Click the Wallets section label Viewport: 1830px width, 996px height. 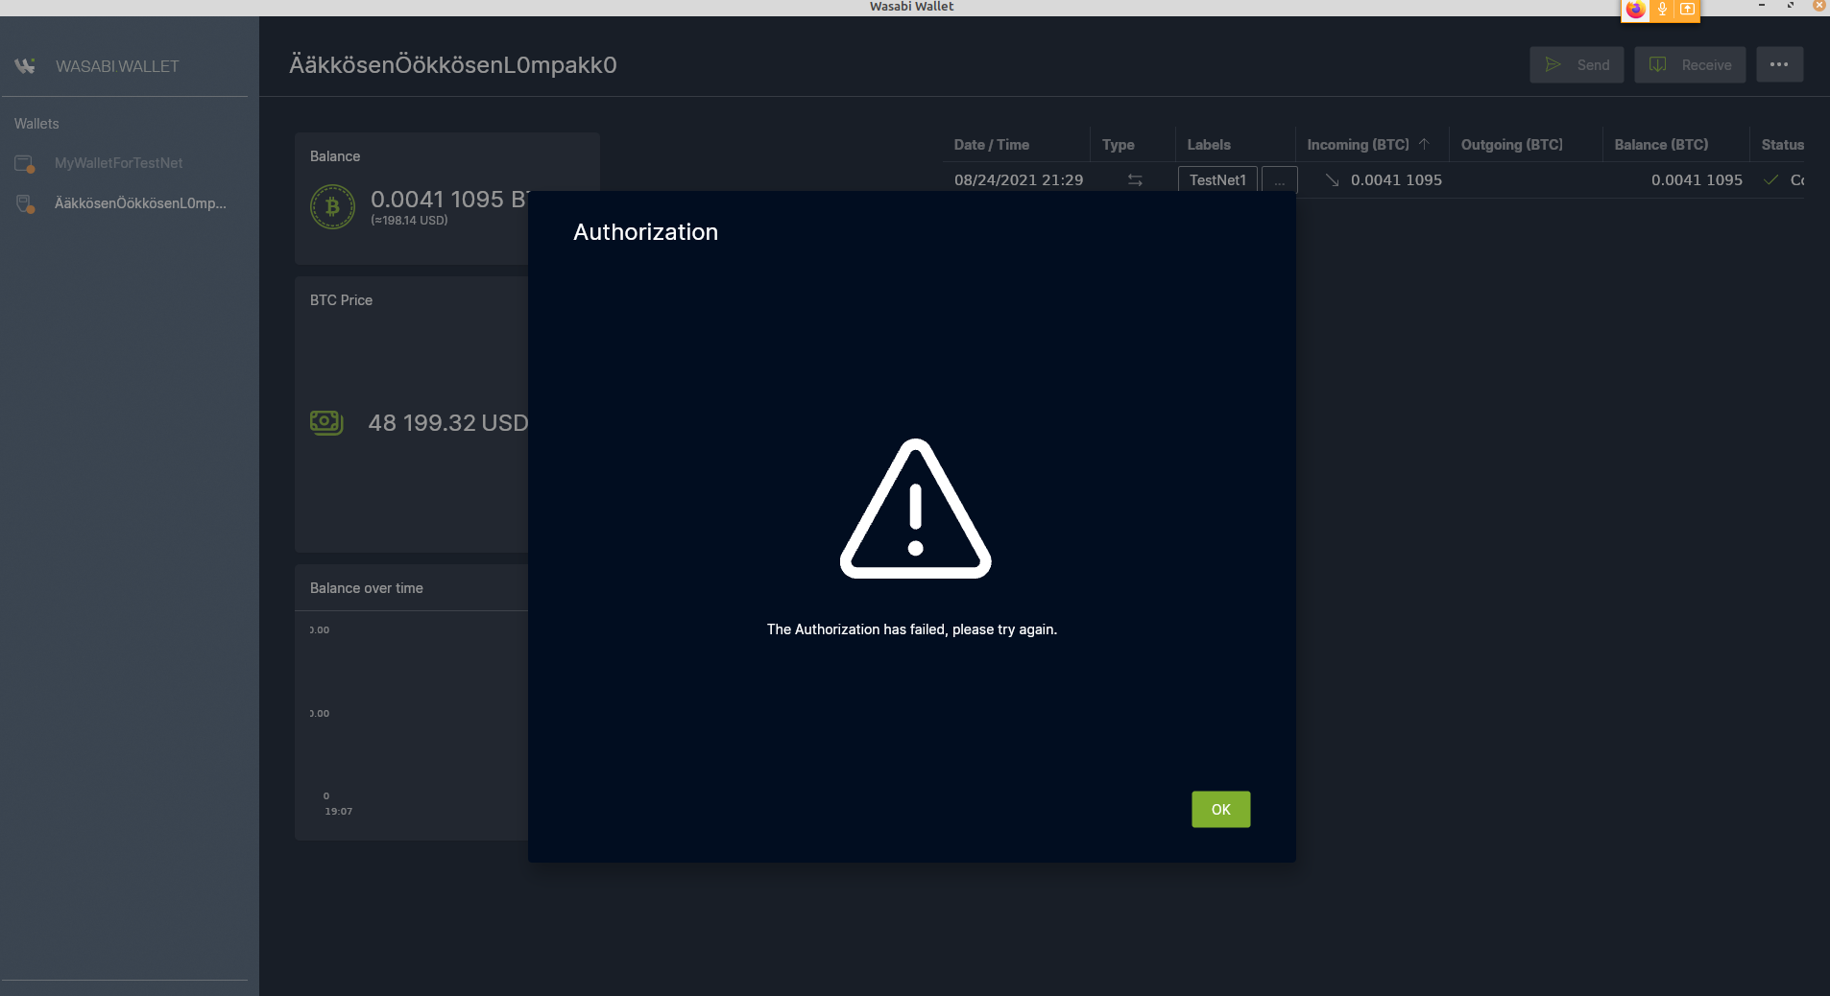pyautogui.click(x=36, y=124)
